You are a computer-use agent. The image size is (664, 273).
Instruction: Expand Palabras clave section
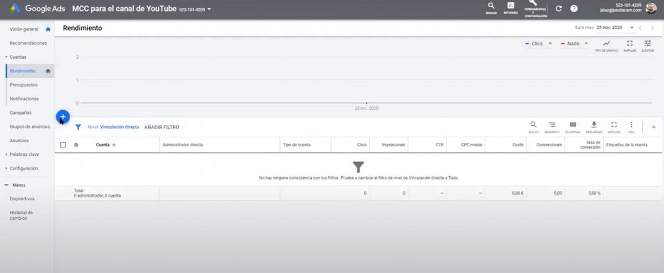(24, 154)
